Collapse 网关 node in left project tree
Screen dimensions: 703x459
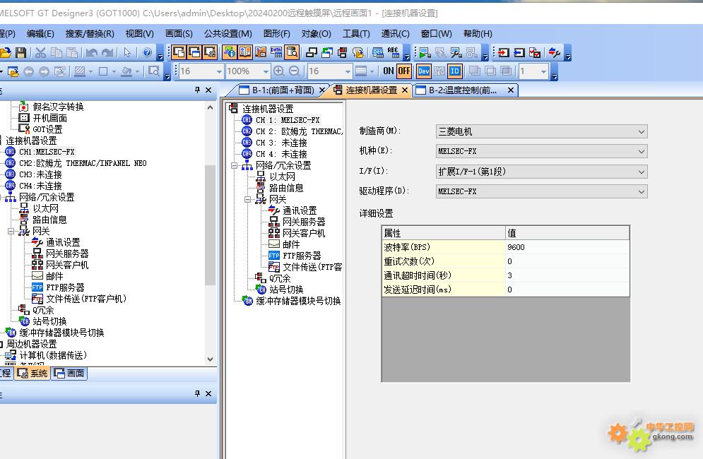11,232
